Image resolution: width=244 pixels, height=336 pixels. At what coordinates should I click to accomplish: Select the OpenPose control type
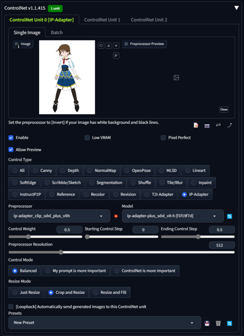(x=138, y=171)
